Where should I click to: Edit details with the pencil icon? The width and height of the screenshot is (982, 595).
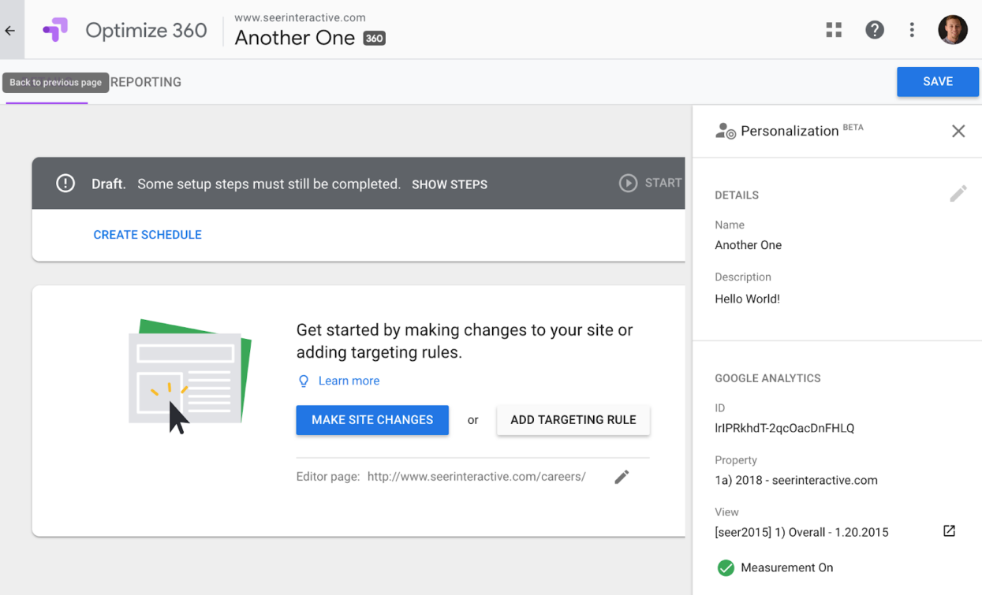(958, 194)
